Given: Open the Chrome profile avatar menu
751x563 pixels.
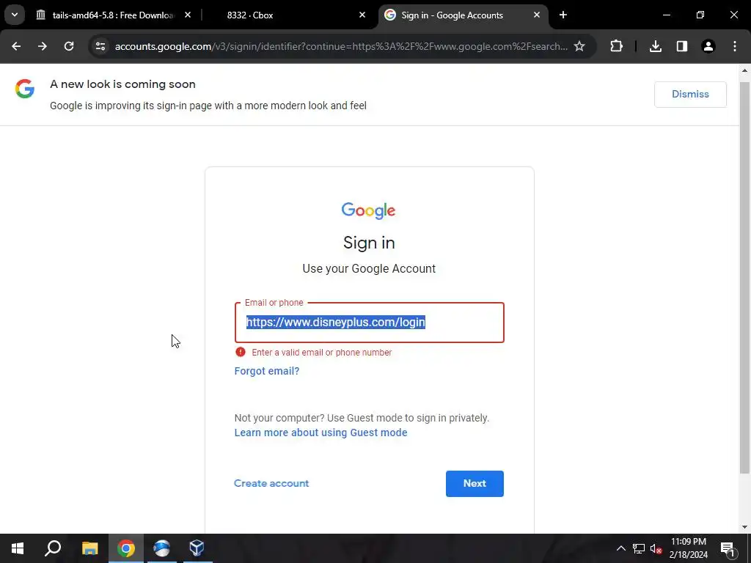Looking at the screenshot, I should click(708, 46).
